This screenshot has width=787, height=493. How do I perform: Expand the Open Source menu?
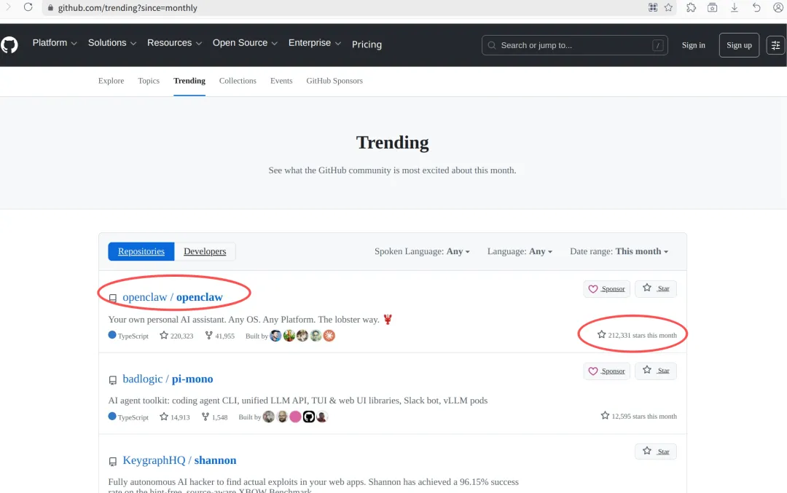(x=245, y=43)
